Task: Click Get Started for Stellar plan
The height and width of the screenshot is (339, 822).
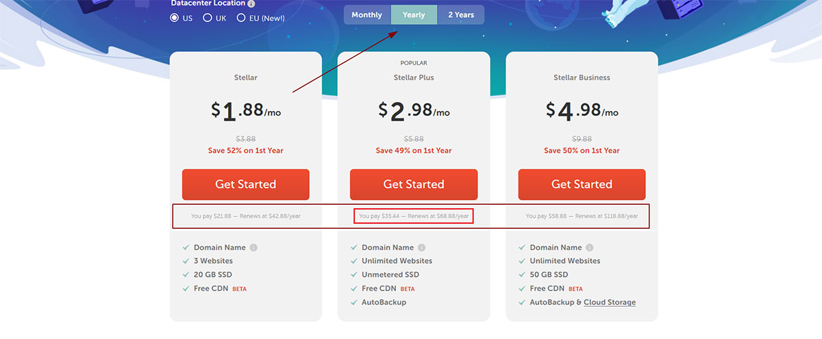Action: click(246, 184)
